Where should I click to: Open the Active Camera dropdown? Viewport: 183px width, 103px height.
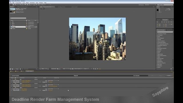pyautogui.click(x=78, y=69)
